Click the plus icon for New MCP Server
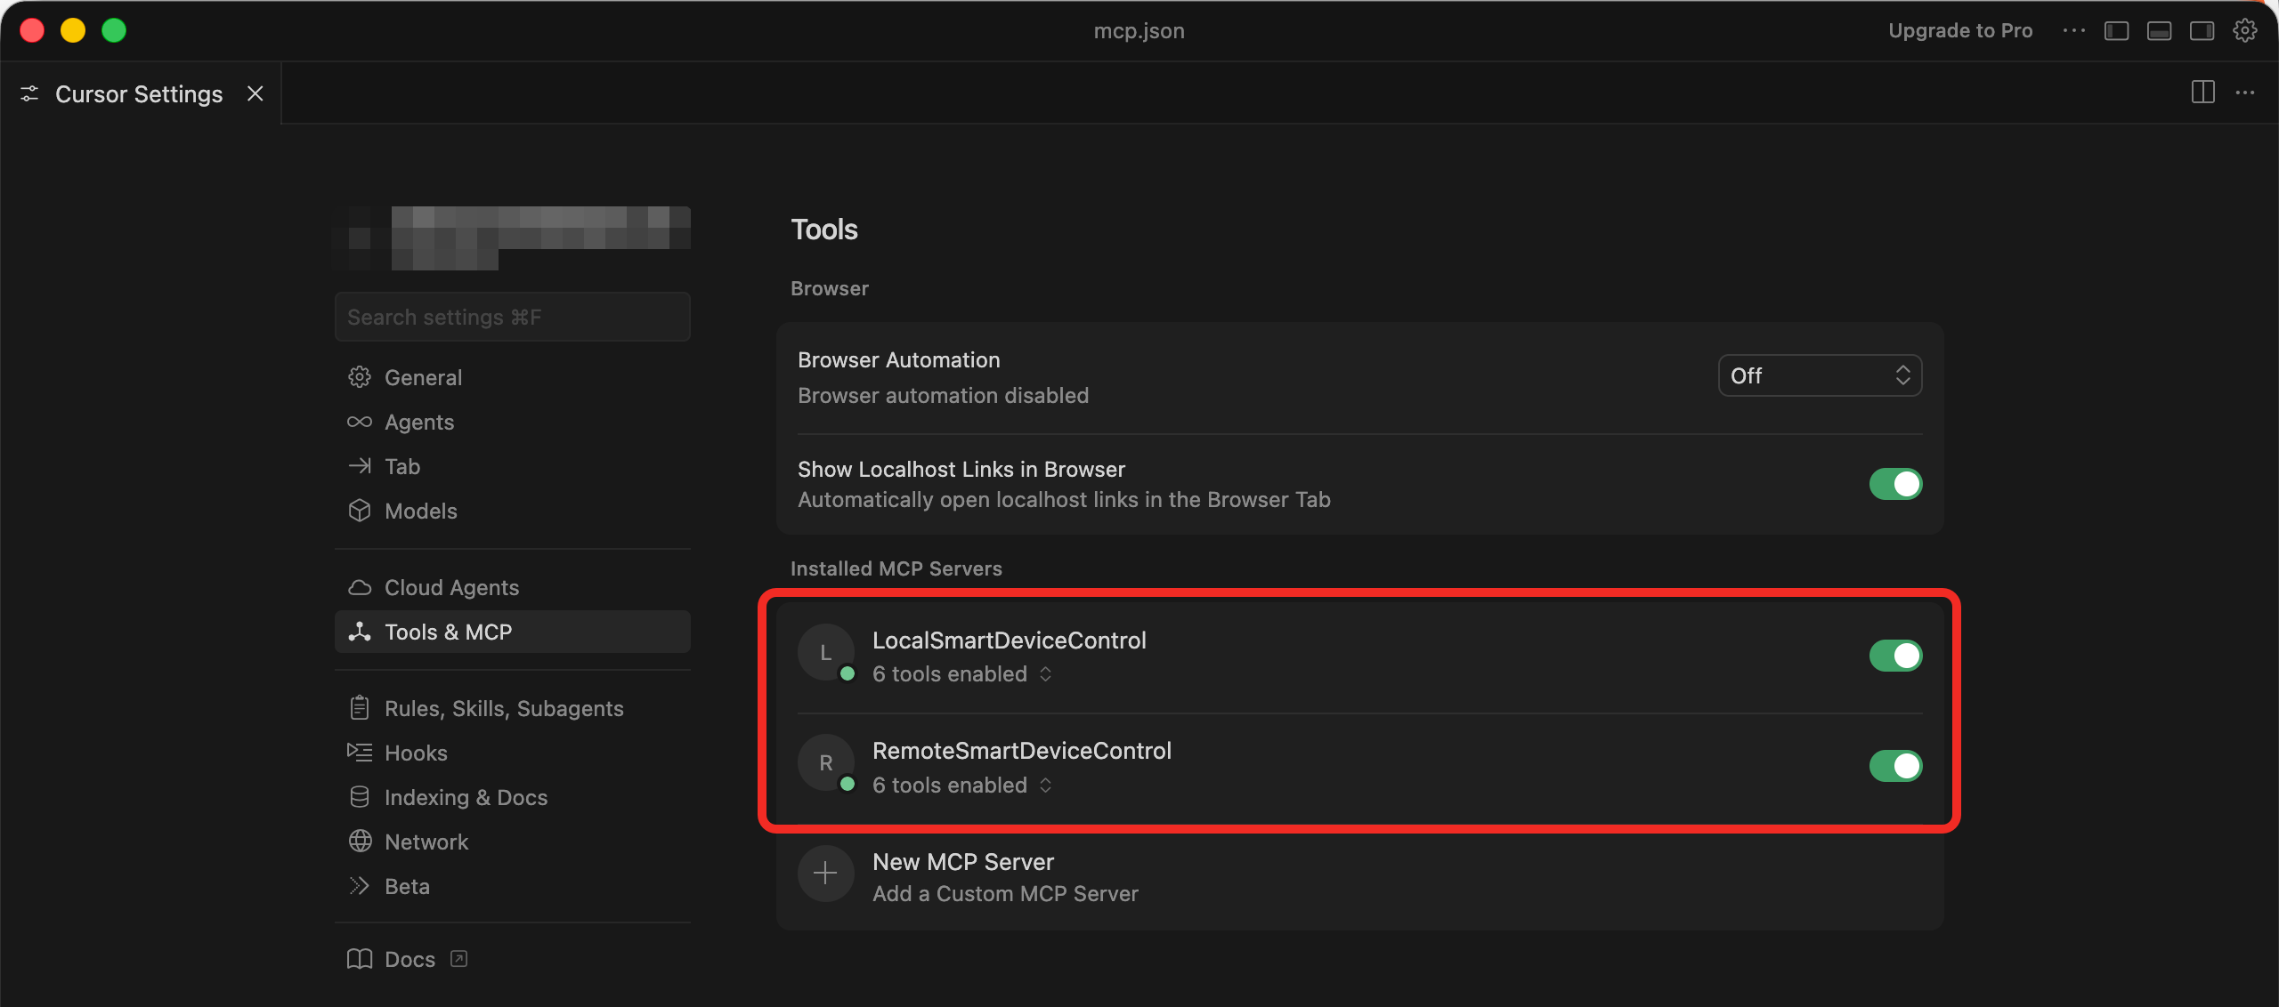 click(825, 874)
